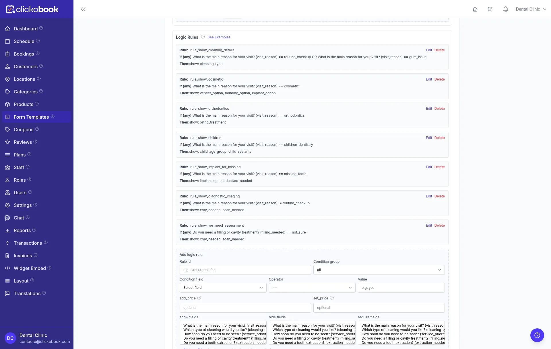The image size is (551, 349).
Task: Click the Reports bar-chart icon in sidebar
Action: (x=7, y=230)
